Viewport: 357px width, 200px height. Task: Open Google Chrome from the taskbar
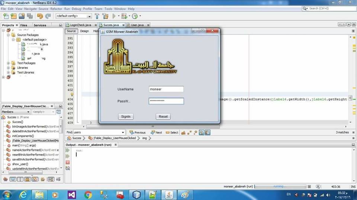point(88,194)
